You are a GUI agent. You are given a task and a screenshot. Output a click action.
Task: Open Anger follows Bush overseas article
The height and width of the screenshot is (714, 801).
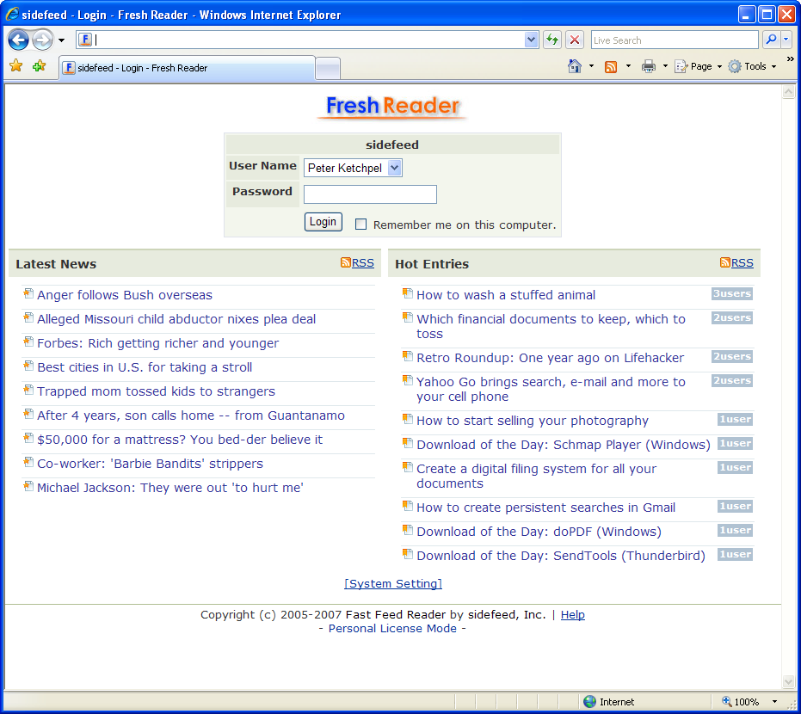point(125,295)
